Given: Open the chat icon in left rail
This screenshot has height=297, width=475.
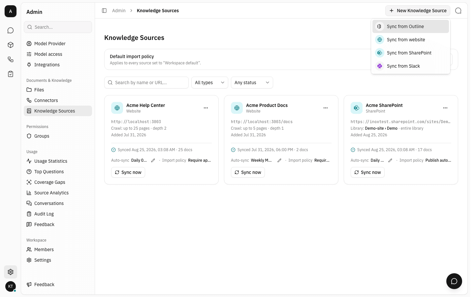Looking at the screenshot, I should click(x=11, y=30).
